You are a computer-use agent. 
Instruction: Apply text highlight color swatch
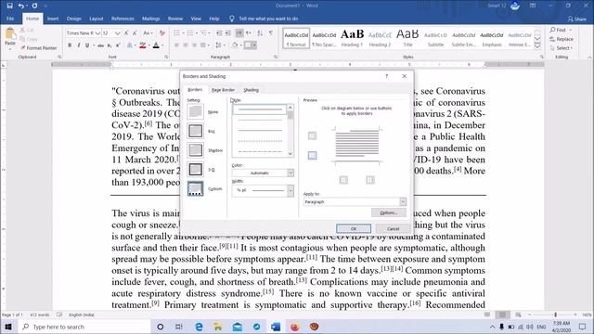pos(142,45)
